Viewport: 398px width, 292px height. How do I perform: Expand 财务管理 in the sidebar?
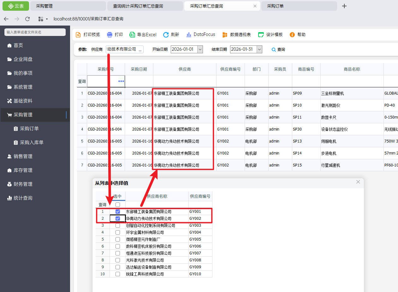coord(35,184)
